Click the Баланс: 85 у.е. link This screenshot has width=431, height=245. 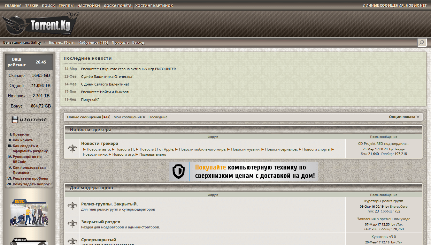(x=62, y=42)
